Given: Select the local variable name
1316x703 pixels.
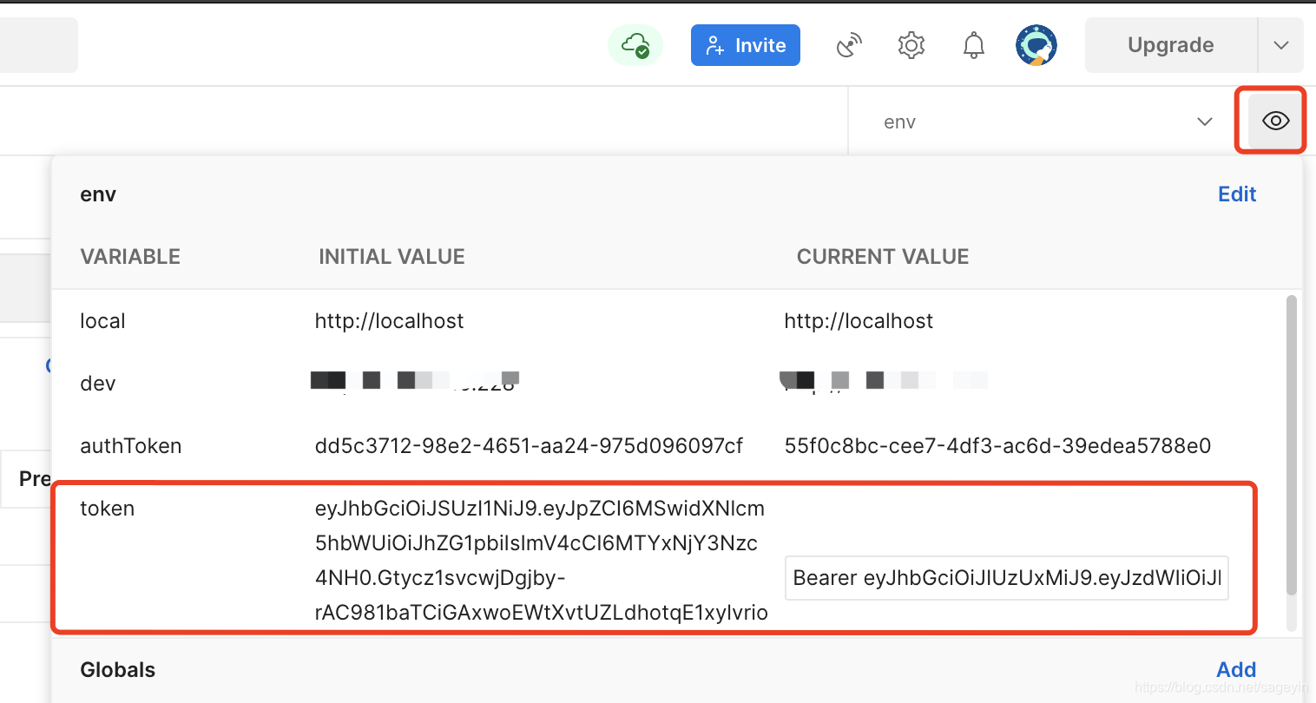Looking at the screenshot, I should pos(102,321).
